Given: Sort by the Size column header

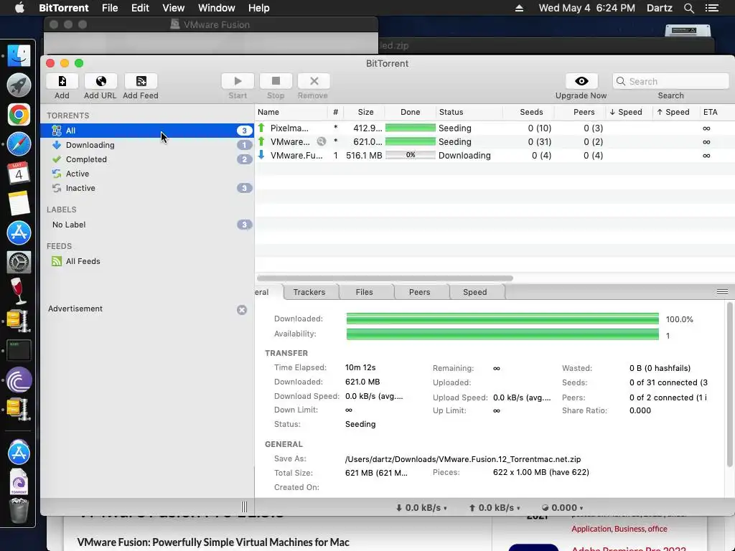Looking at the screenshot, I should 365,112.
